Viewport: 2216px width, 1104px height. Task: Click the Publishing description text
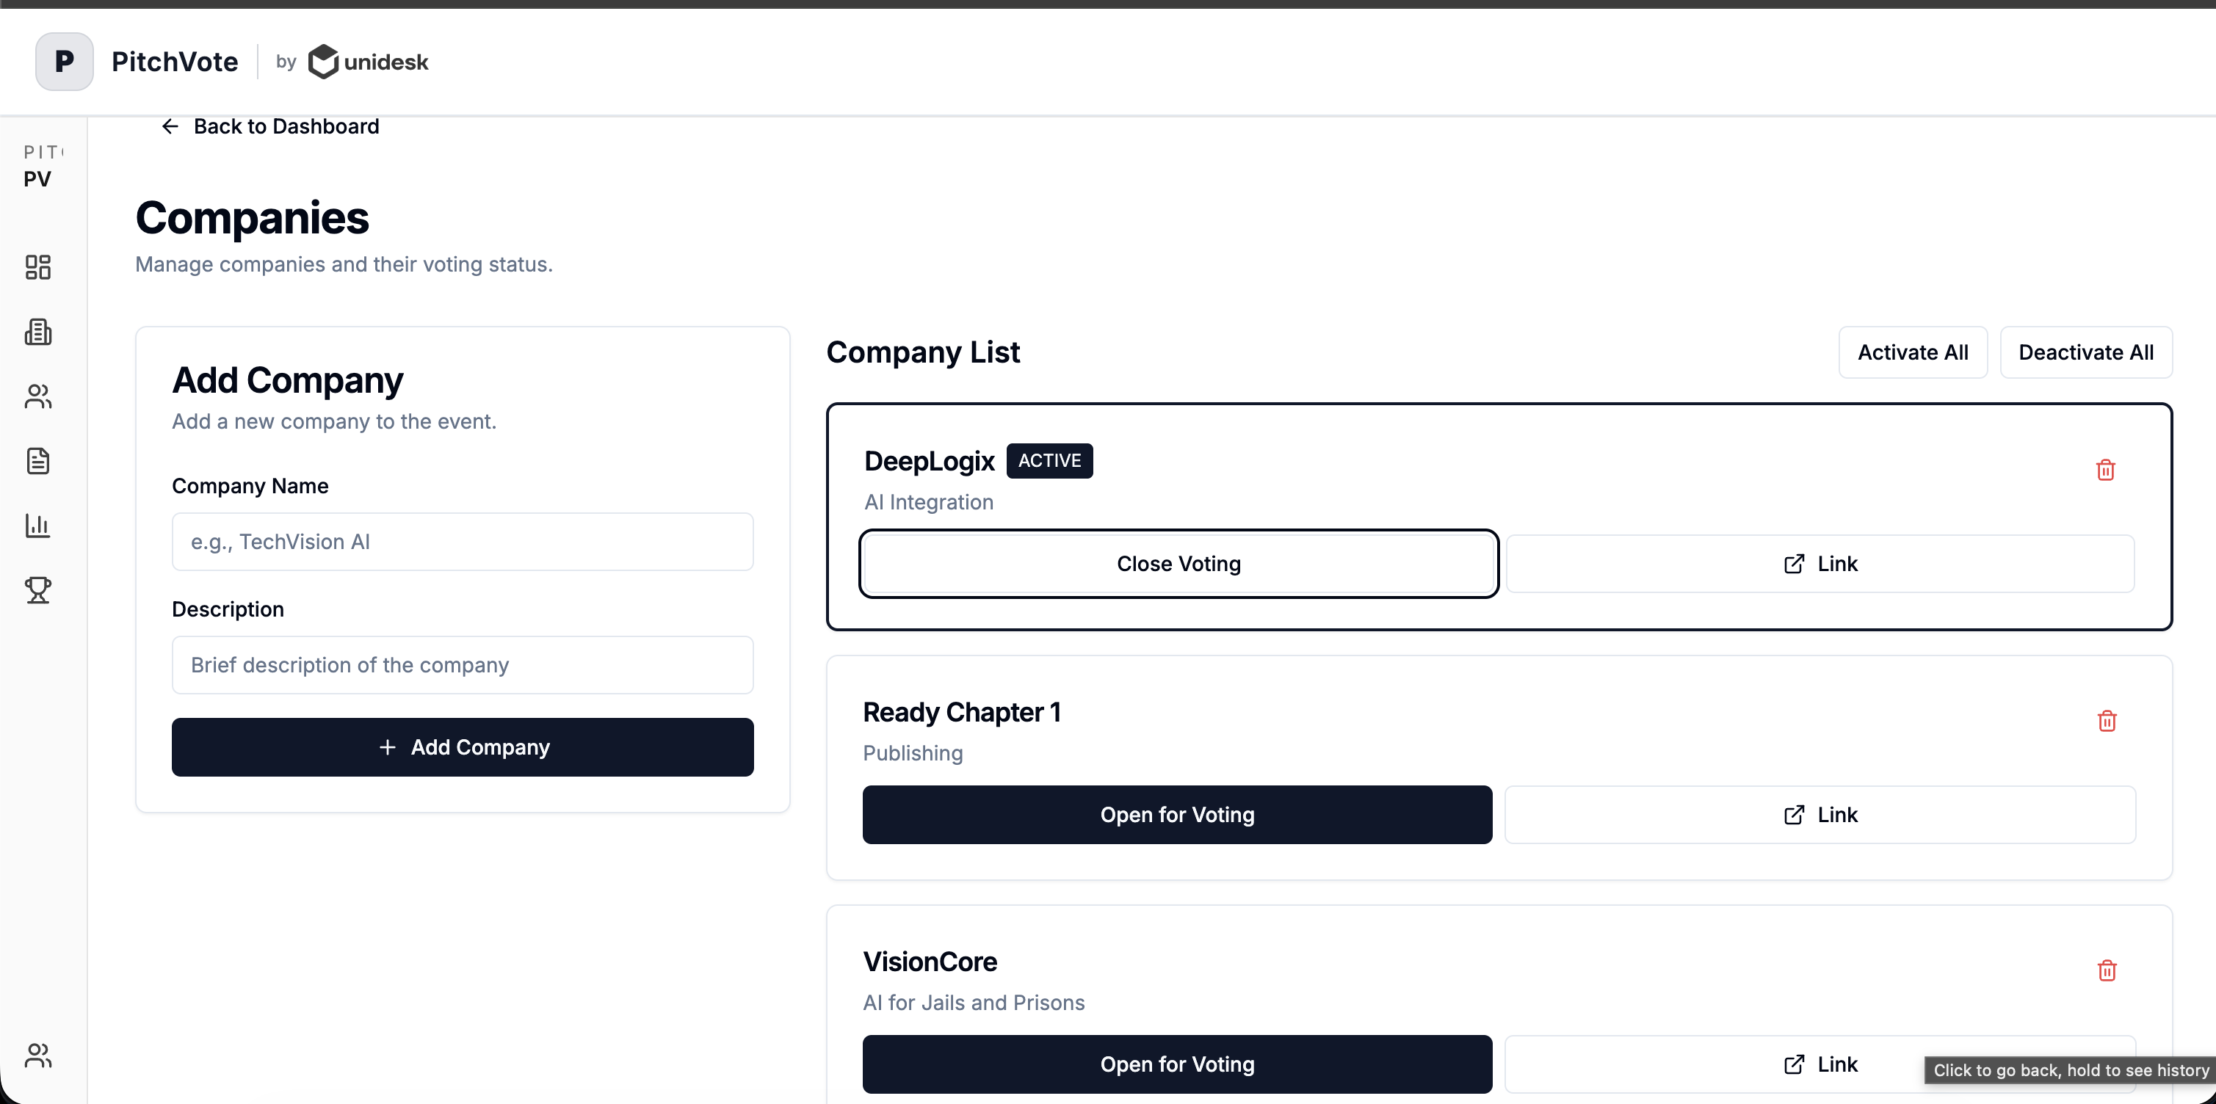tap(913, 753)
